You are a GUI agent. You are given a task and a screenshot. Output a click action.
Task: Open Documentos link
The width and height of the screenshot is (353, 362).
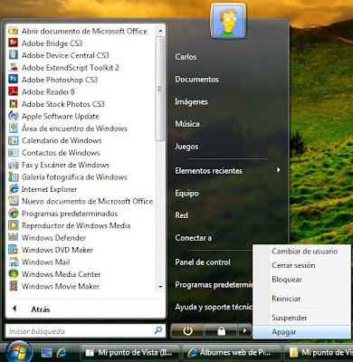[x=196, y=80]
